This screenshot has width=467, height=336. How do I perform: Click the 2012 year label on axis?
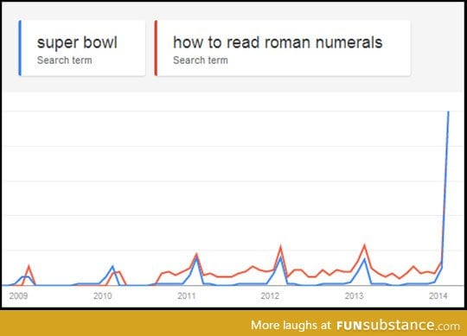(270, 296)
